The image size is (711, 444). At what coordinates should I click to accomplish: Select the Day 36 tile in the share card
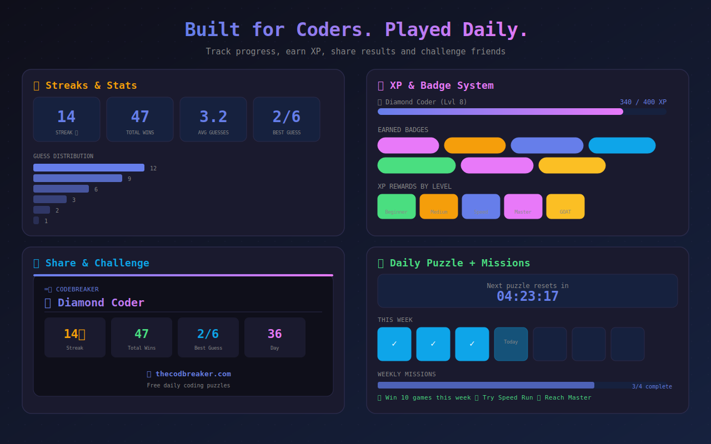pyautogui.click(x=275, y=337)
